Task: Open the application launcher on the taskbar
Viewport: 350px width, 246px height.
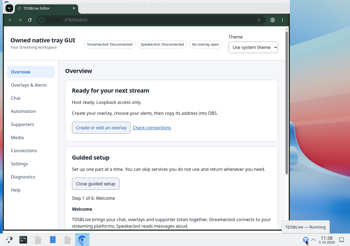Action: pos(9,240)
